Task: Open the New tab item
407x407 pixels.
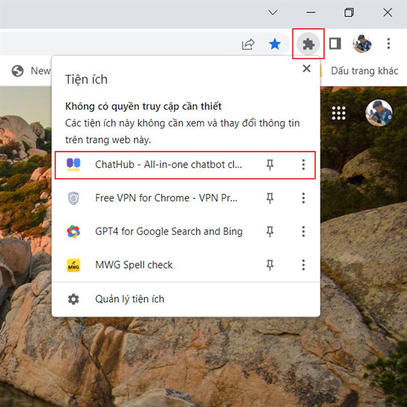Action: tap(34, 71)
